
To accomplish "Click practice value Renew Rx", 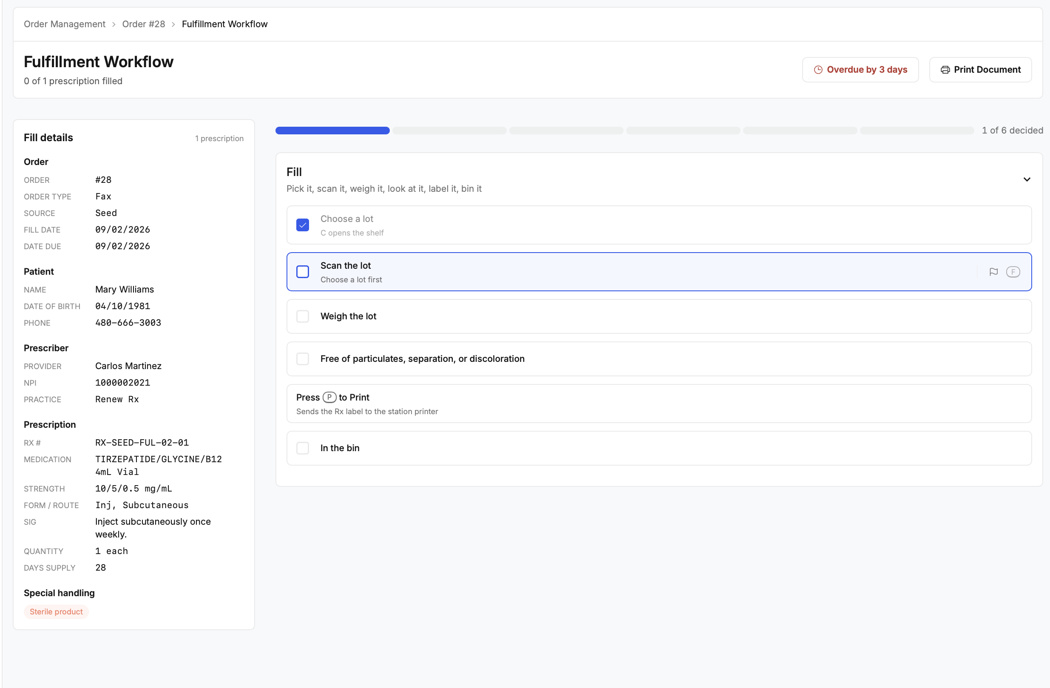I will 117,399.
